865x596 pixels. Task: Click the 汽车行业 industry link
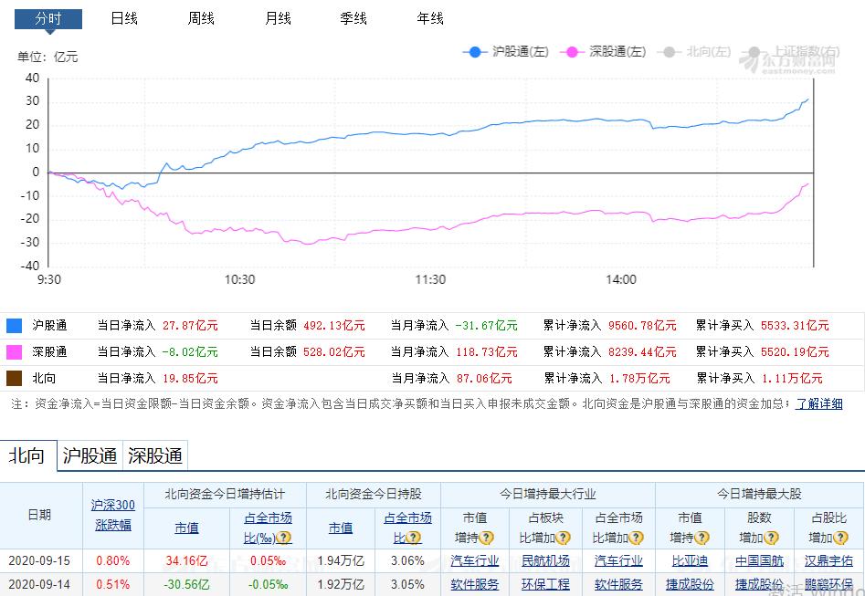point(474,560)
